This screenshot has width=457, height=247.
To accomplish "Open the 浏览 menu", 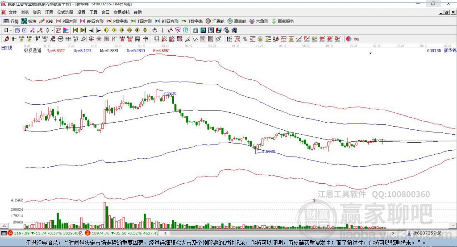I will tap(25, 12).
